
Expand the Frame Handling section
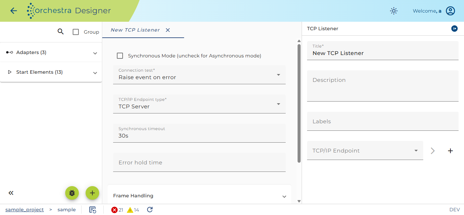[199, 196]
